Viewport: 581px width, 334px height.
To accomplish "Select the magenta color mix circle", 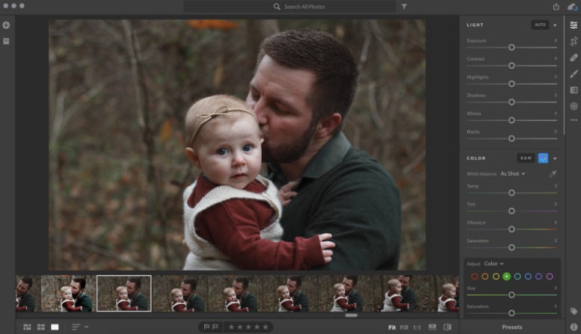I will 550,276.
